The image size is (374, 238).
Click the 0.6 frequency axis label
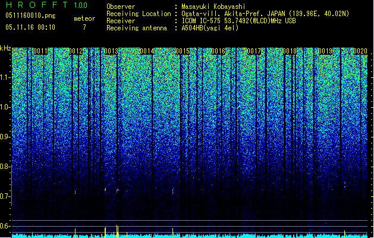[x=5, y=226]
